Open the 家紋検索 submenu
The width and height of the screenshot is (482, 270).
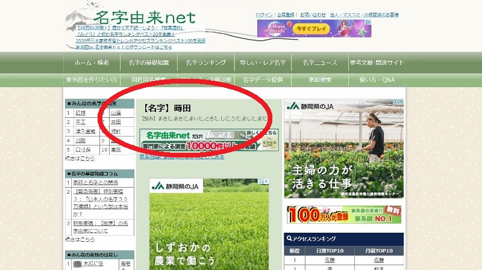tap(320, 80)
